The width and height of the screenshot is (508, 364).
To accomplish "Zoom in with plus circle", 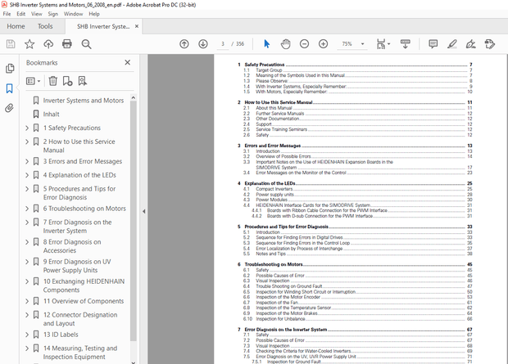I will pyautogui.click(x=323, y=44).
